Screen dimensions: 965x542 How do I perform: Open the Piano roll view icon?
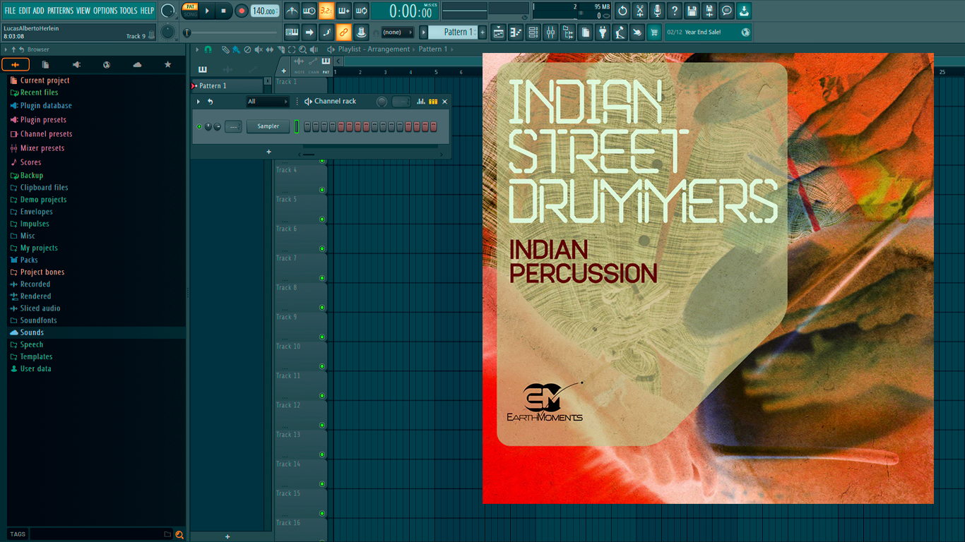click(x=516, y=32)
